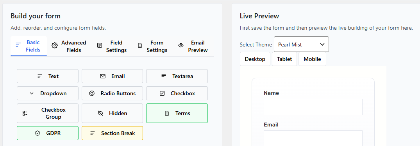This screenshot has width=420, height=146.
Task: Click the Email envelope icon
Action: click(103, 76)
